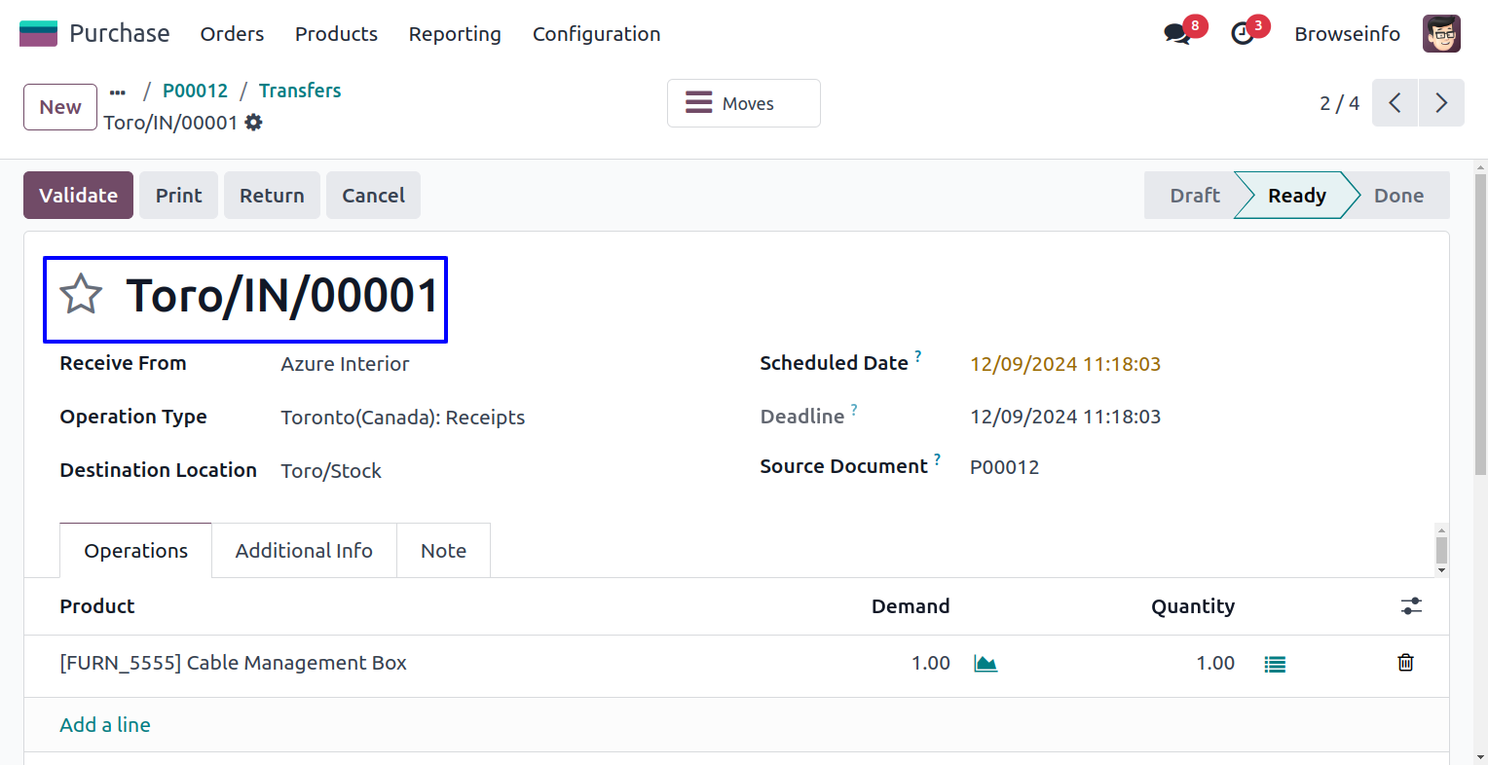Go to the next record arrow
This screenshot has height=765, width=1488.
tap(1441, 103)
